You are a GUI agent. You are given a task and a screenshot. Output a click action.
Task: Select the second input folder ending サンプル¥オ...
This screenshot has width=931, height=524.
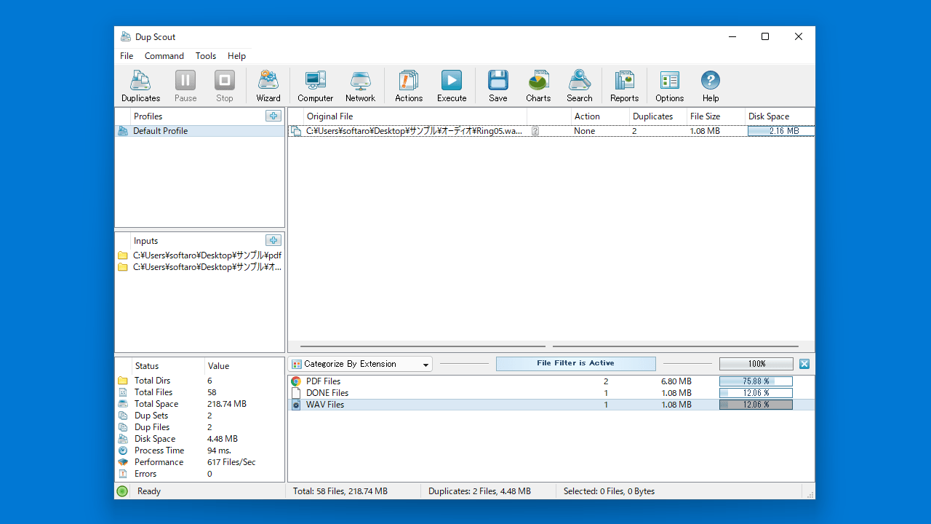pos(200,267)
